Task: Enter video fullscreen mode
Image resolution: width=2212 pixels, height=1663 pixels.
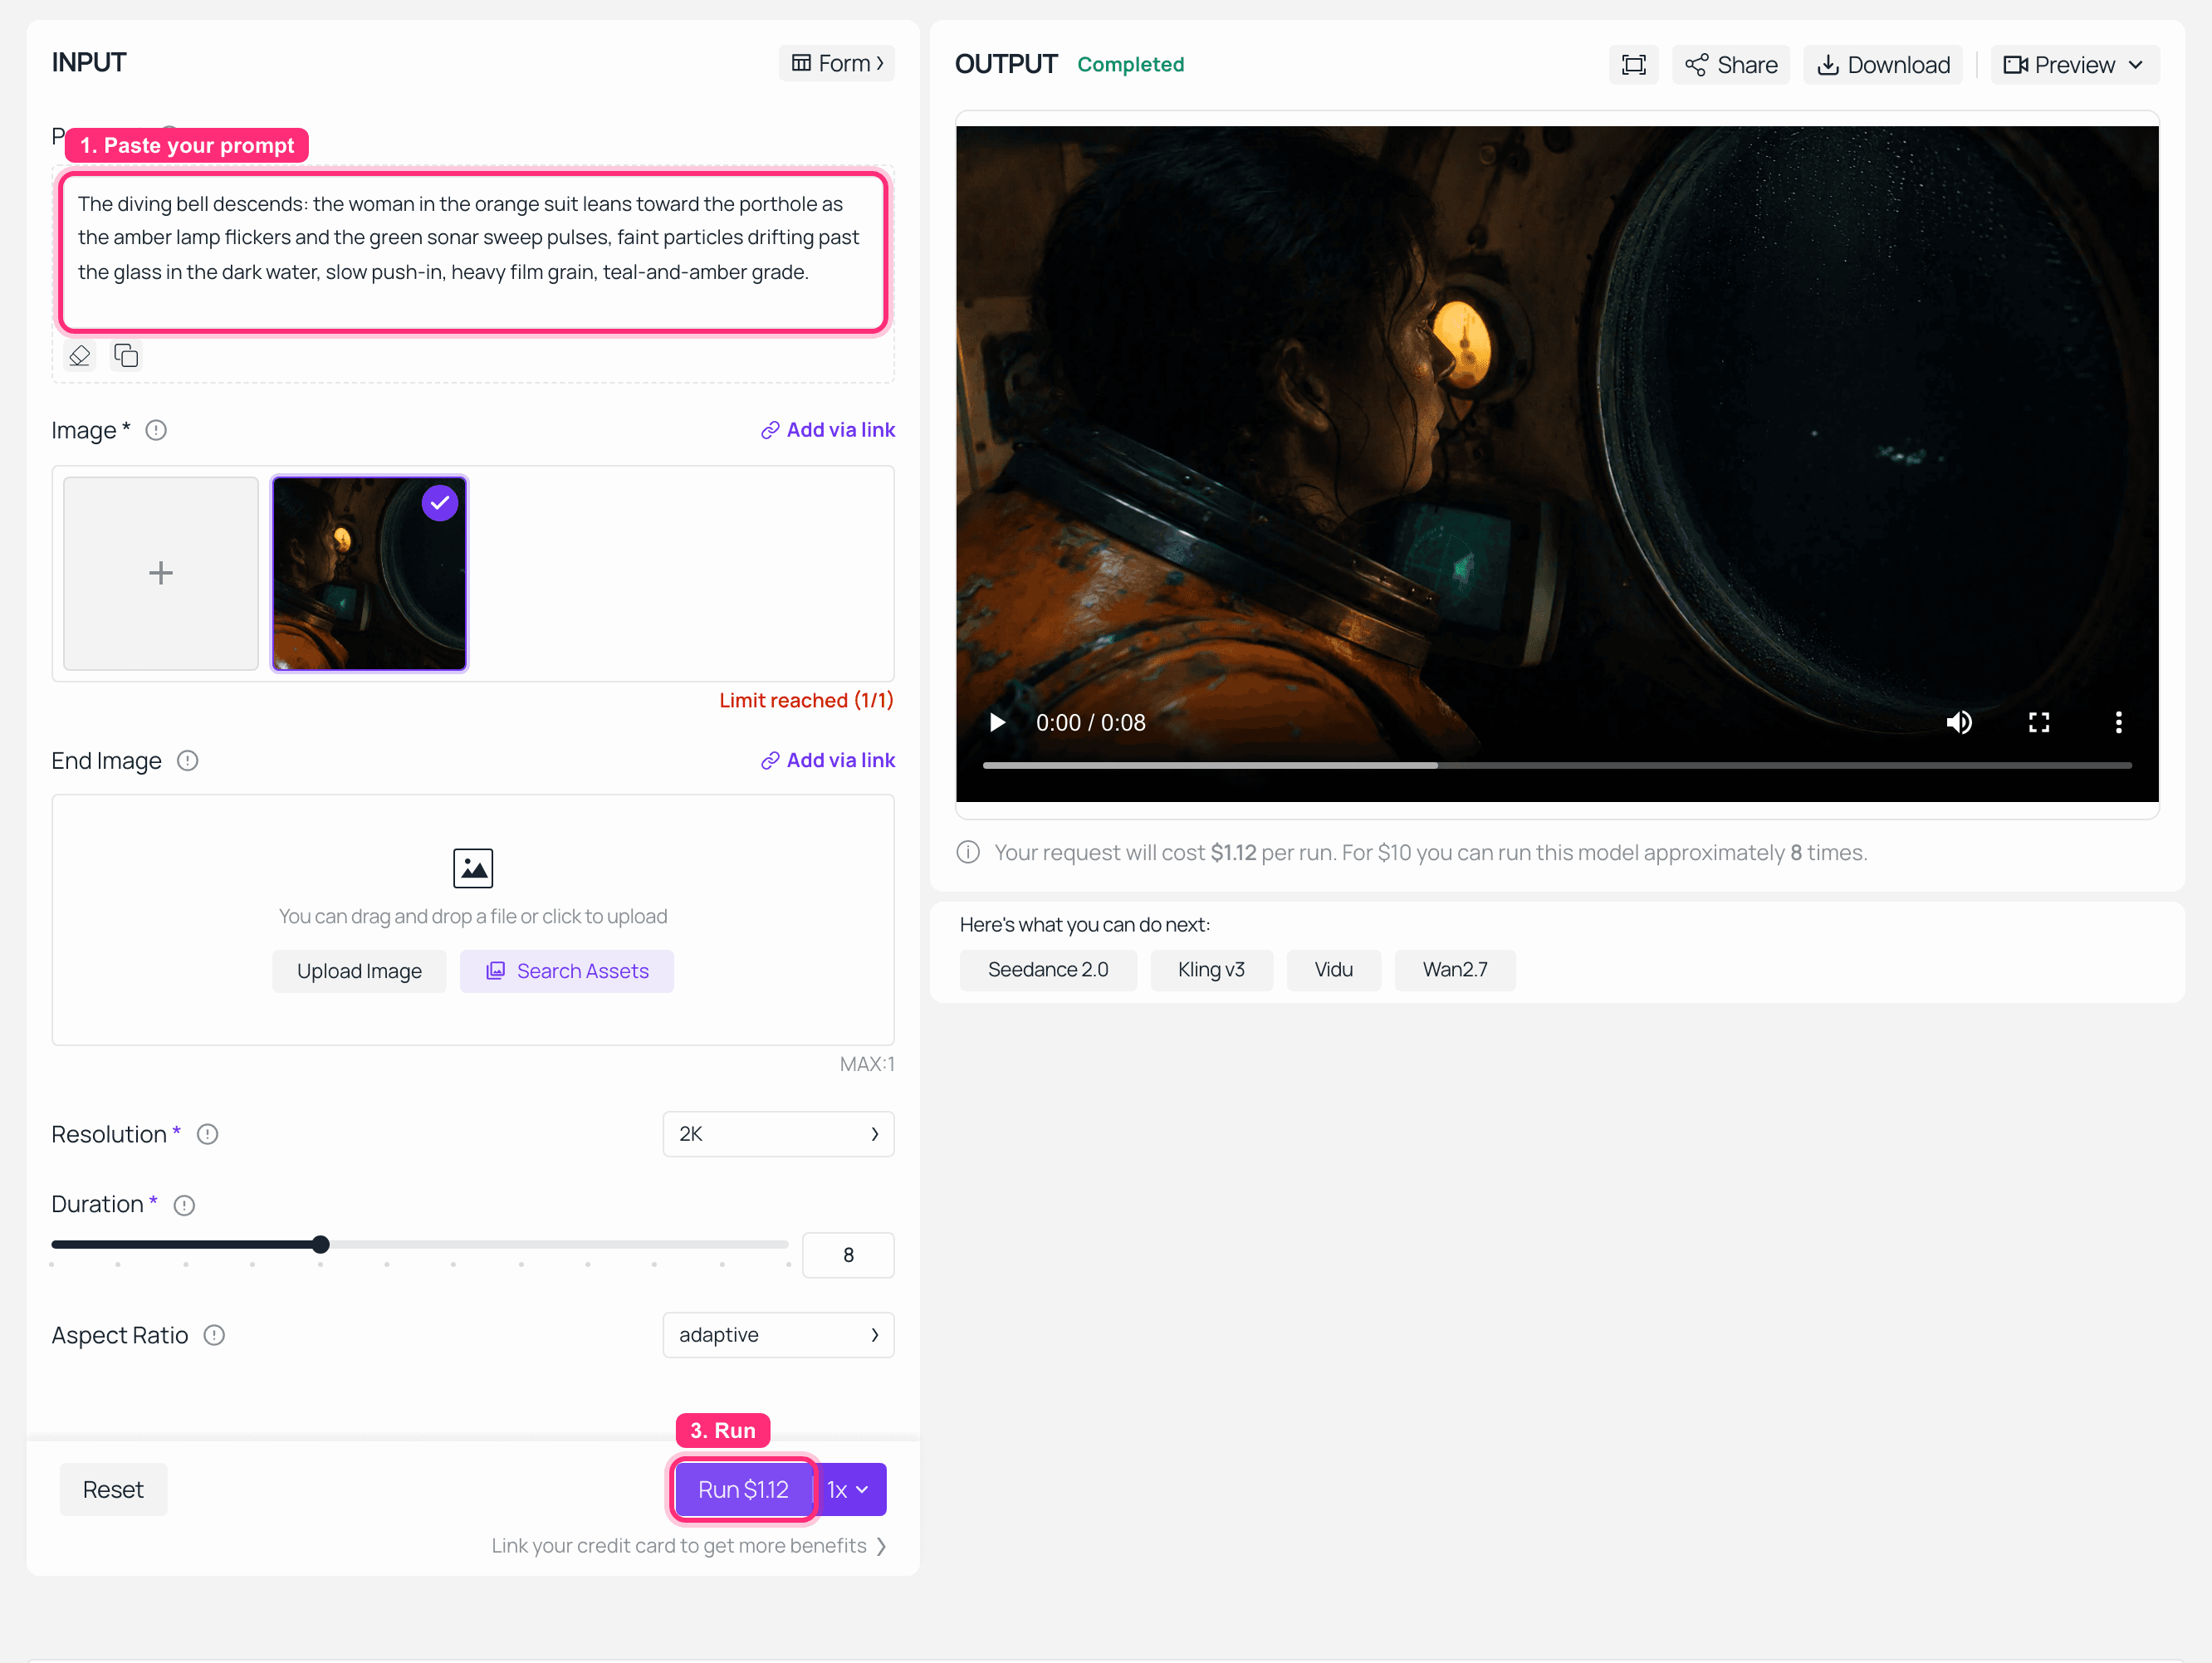Action: pos(2039,722)
